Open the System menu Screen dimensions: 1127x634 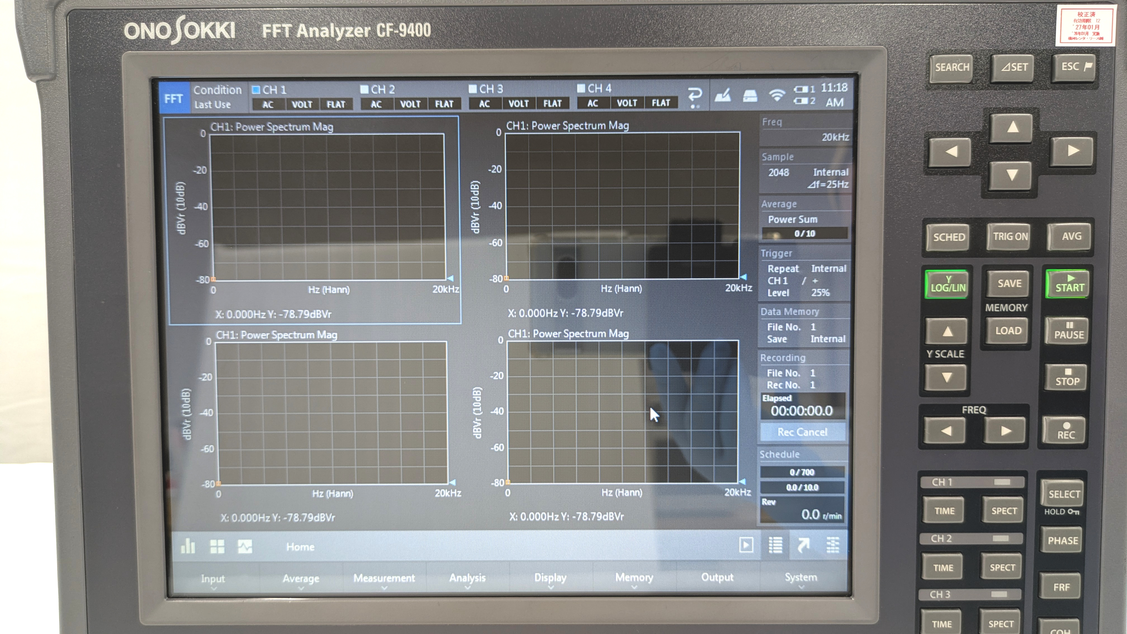click(x=801, y=577)
